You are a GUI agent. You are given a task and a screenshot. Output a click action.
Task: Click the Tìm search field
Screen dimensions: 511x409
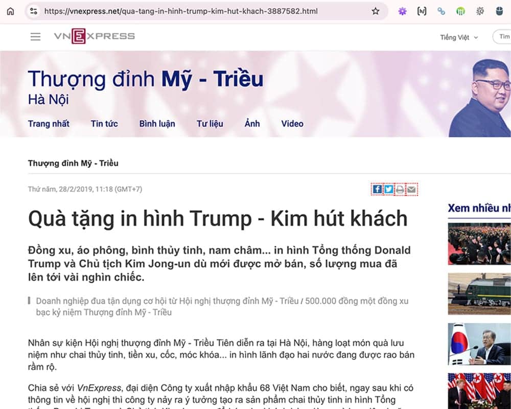[502, 36]
